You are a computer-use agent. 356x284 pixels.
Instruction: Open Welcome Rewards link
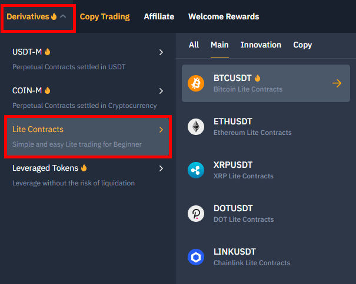[224, 16]
